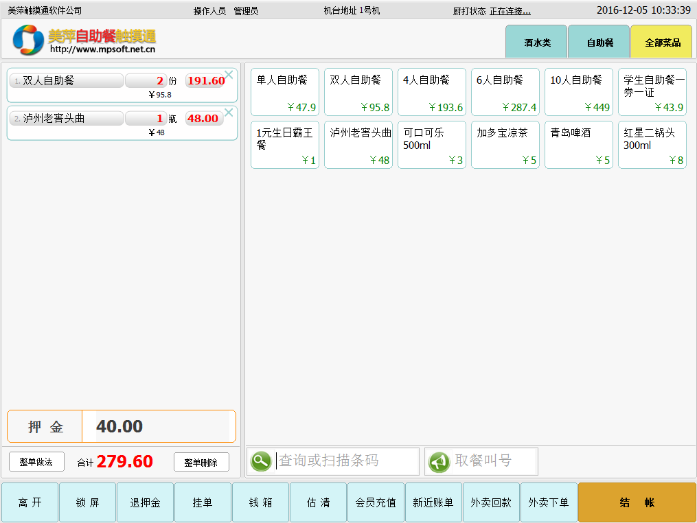Click the 美萍 logo icon
697x523 pixels.
click(x=28, y=40)
